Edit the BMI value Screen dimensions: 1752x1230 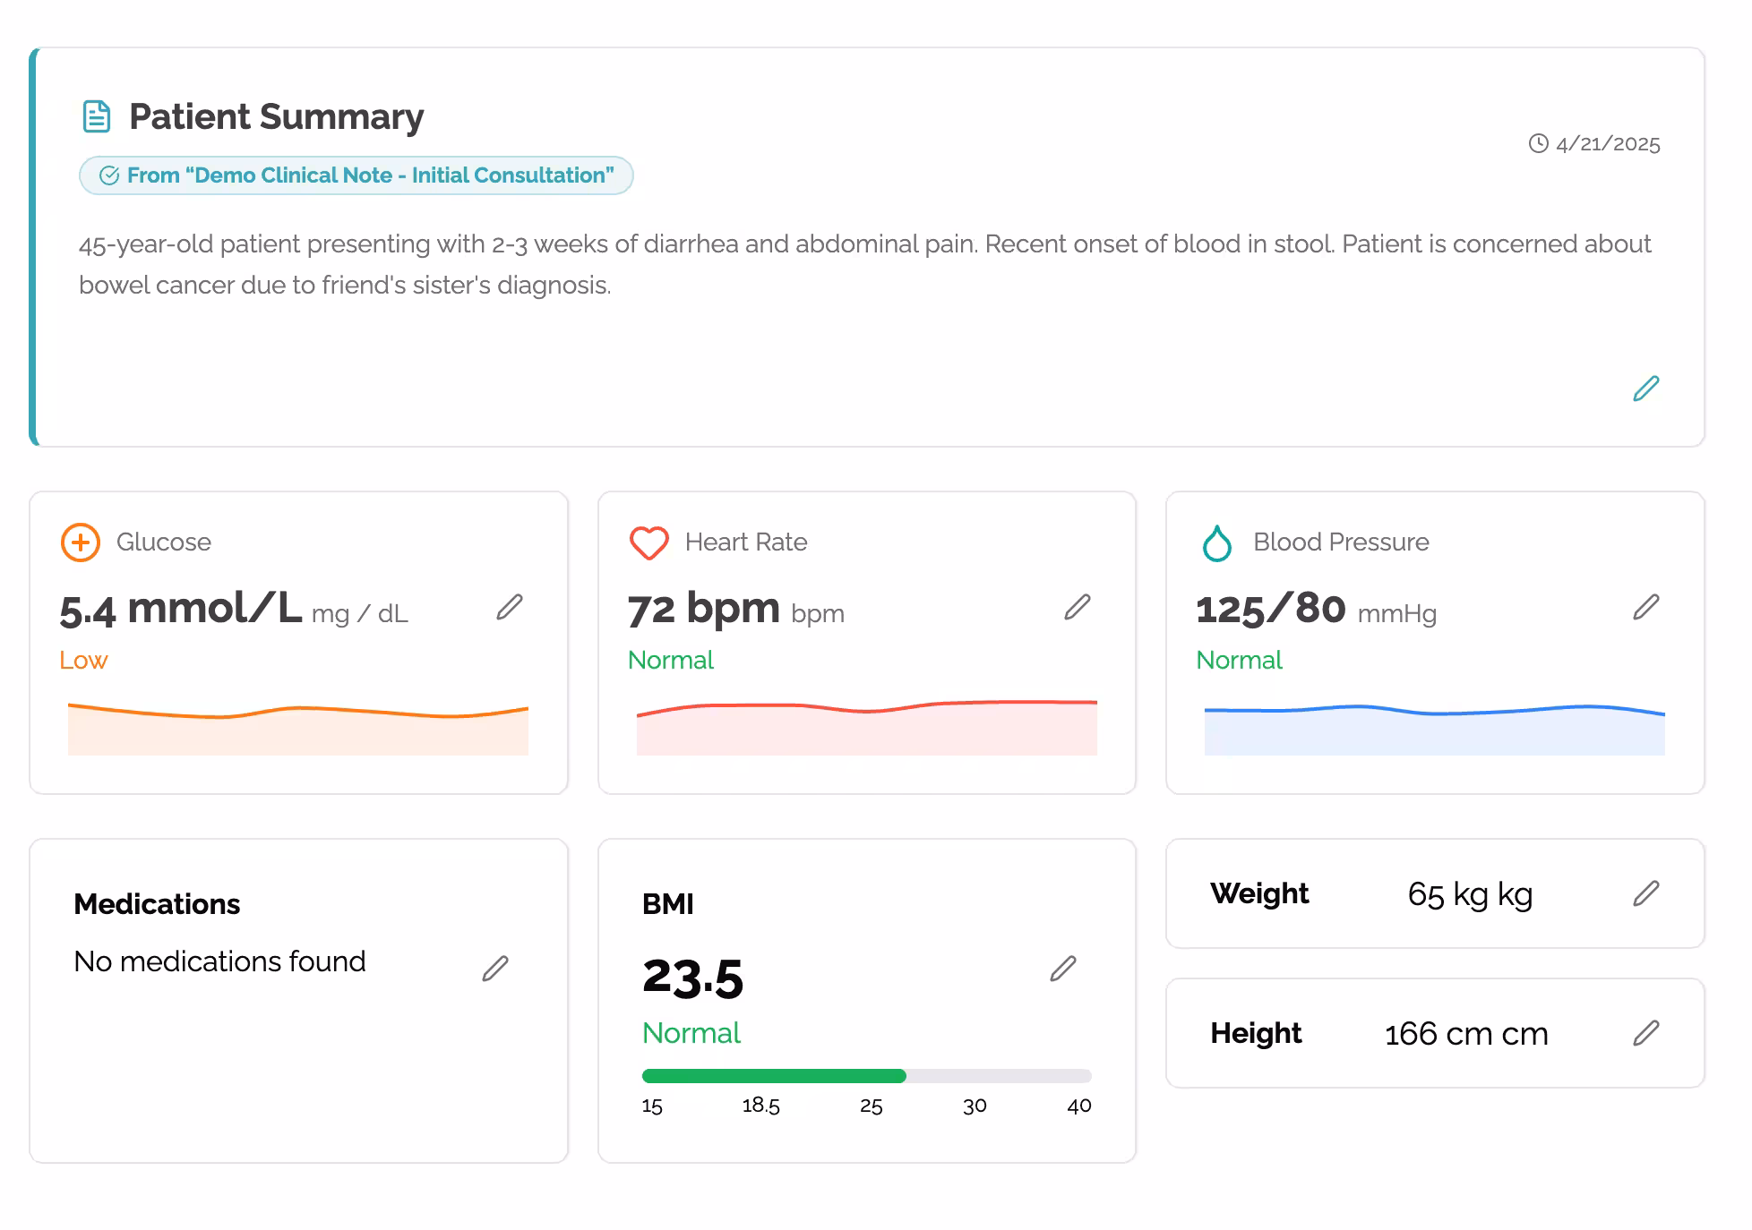click(x=1063, y=969)
